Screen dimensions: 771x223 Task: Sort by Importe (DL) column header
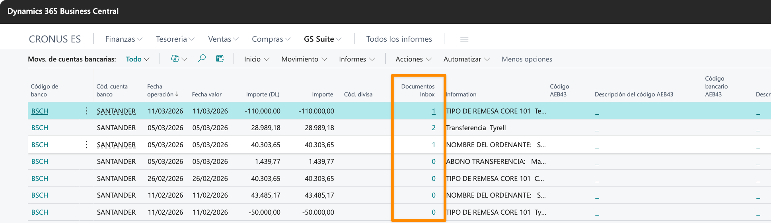coord(263,94)
